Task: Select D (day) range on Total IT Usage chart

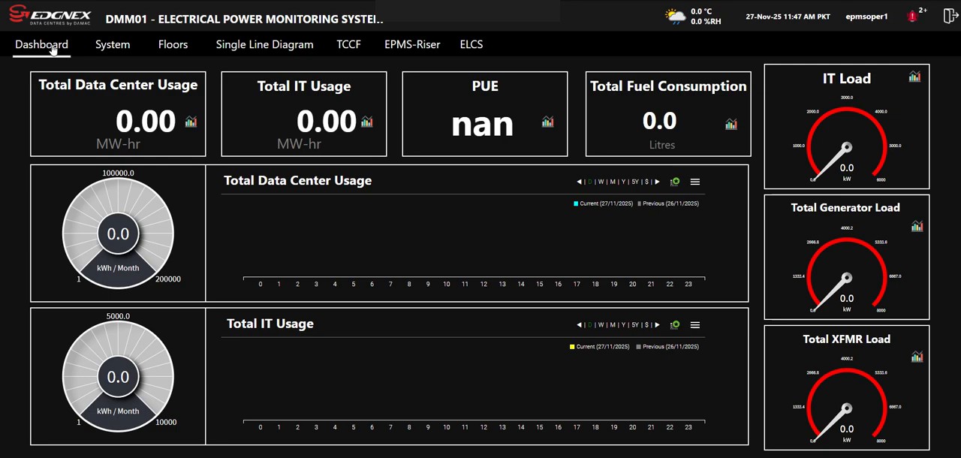Action: pyautogui.click(x=590, y=325)
